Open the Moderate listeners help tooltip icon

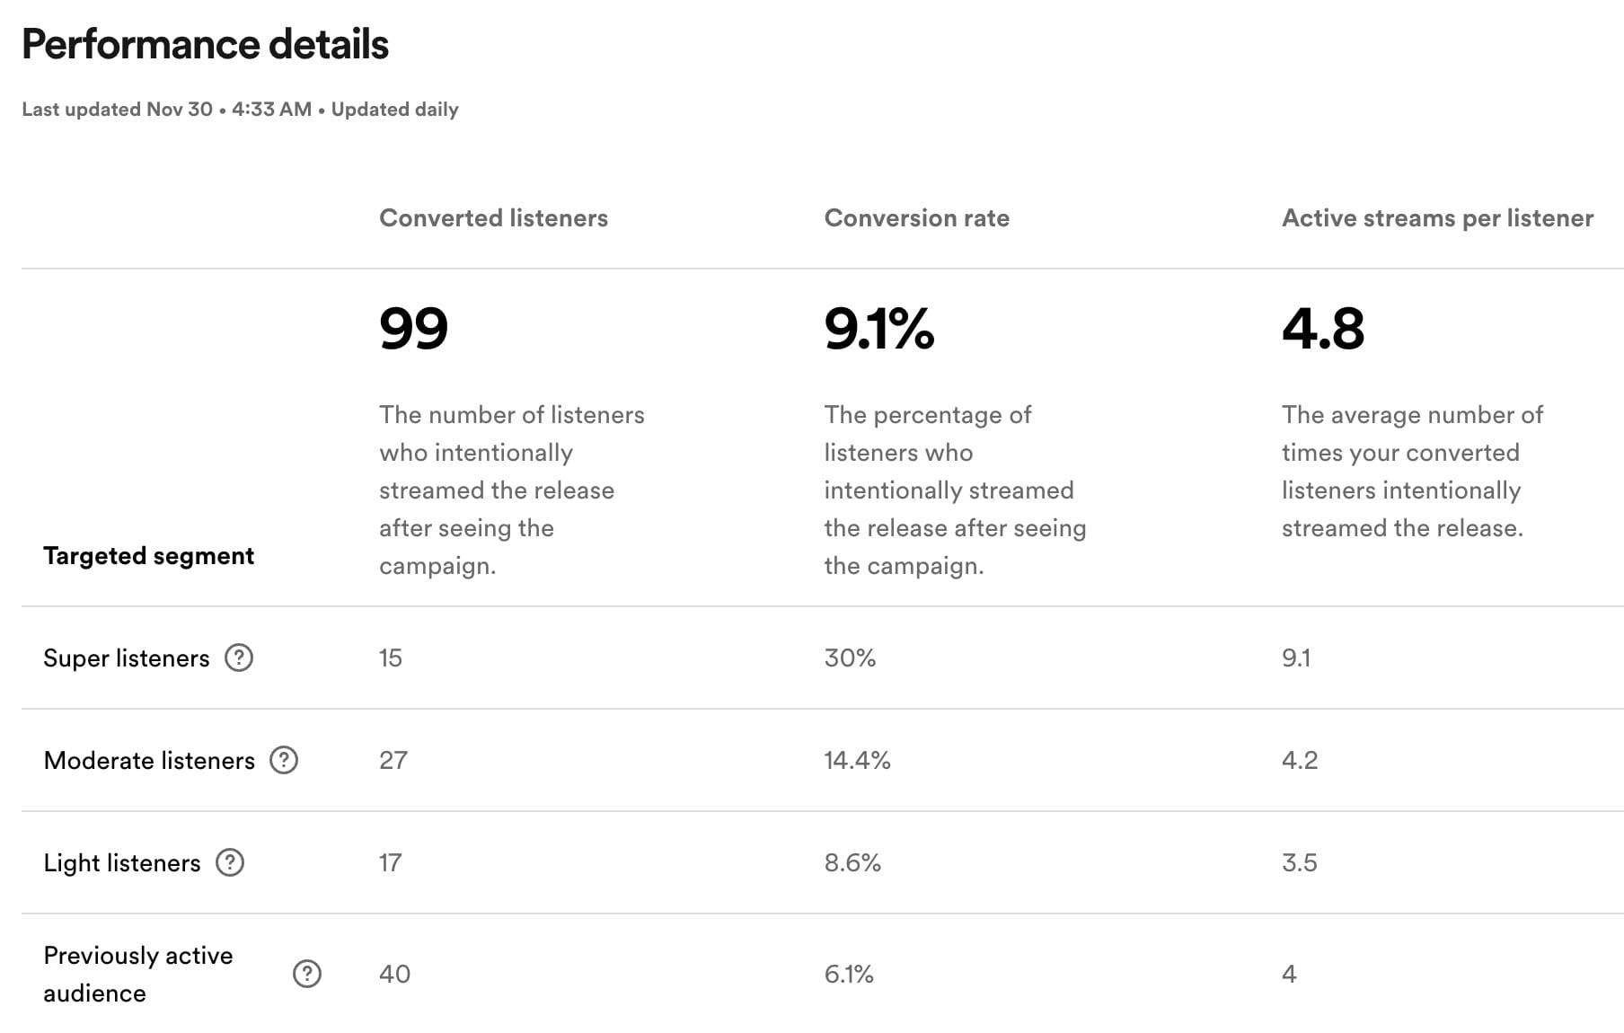[284, 760]
